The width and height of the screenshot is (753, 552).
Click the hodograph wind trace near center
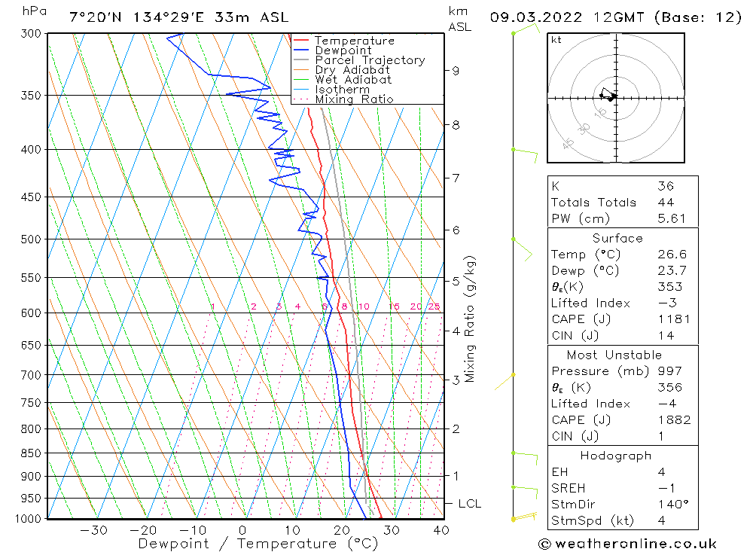coord(608,93)
